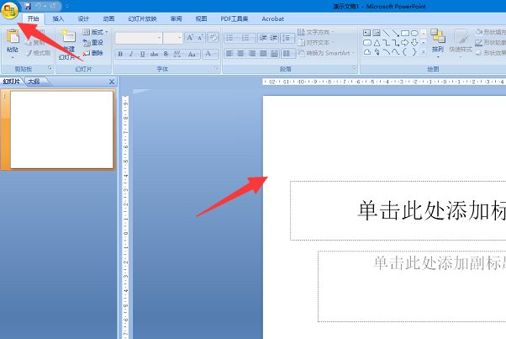
Task: Toggle text shadow (S) formatting
Action: tap(166, 54)
